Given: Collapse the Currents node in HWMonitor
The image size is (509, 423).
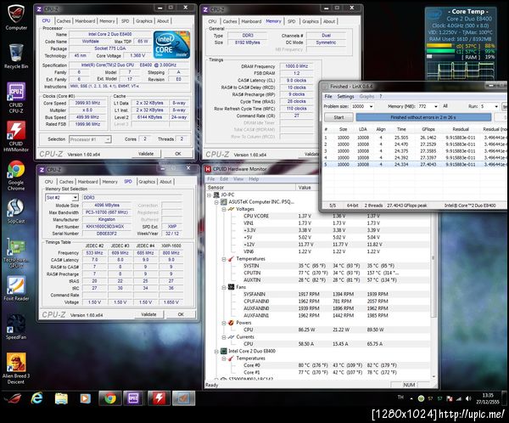Looking at the screenshot, I should click(x=224, y=337).
